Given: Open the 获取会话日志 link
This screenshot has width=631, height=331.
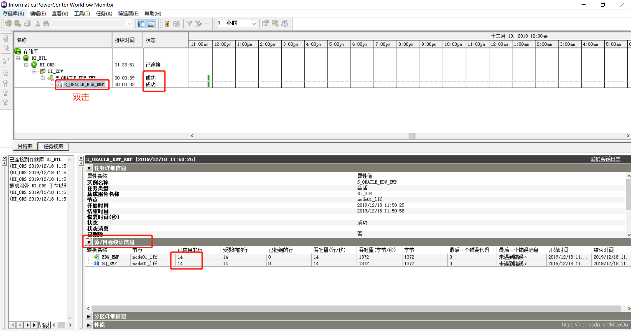Looking at the screenshot, I should click(x=605, y=159).
